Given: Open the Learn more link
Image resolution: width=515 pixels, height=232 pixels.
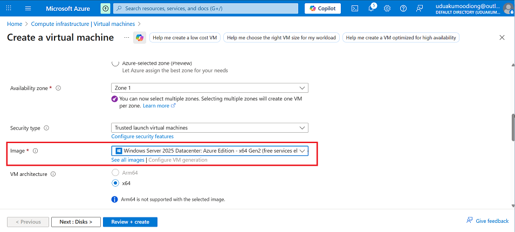Looking at the screenshot, I should coord(159,106).
